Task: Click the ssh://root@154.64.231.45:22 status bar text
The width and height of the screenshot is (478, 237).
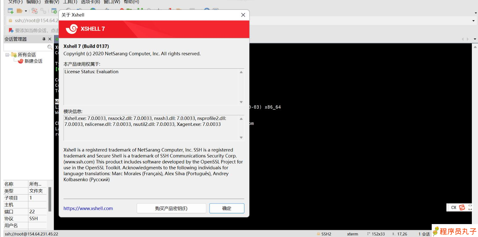Action: [31, 234]
